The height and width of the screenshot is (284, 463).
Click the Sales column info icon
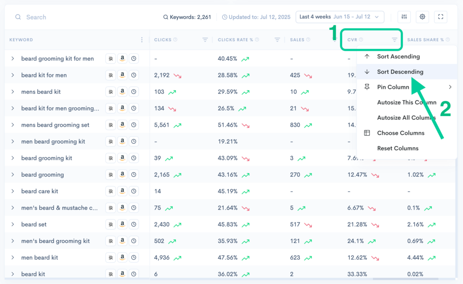click(308, 39)
